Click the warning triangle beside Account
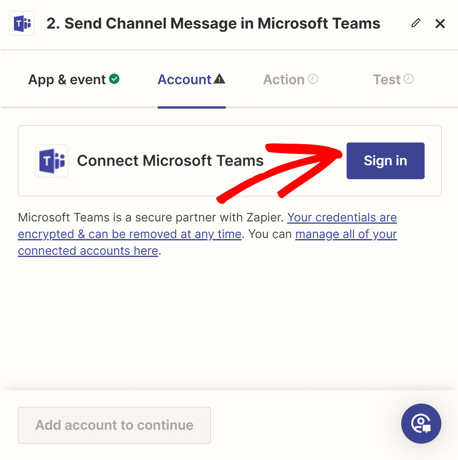Screen dimensions: 458x460 click(x=220, y=79)
